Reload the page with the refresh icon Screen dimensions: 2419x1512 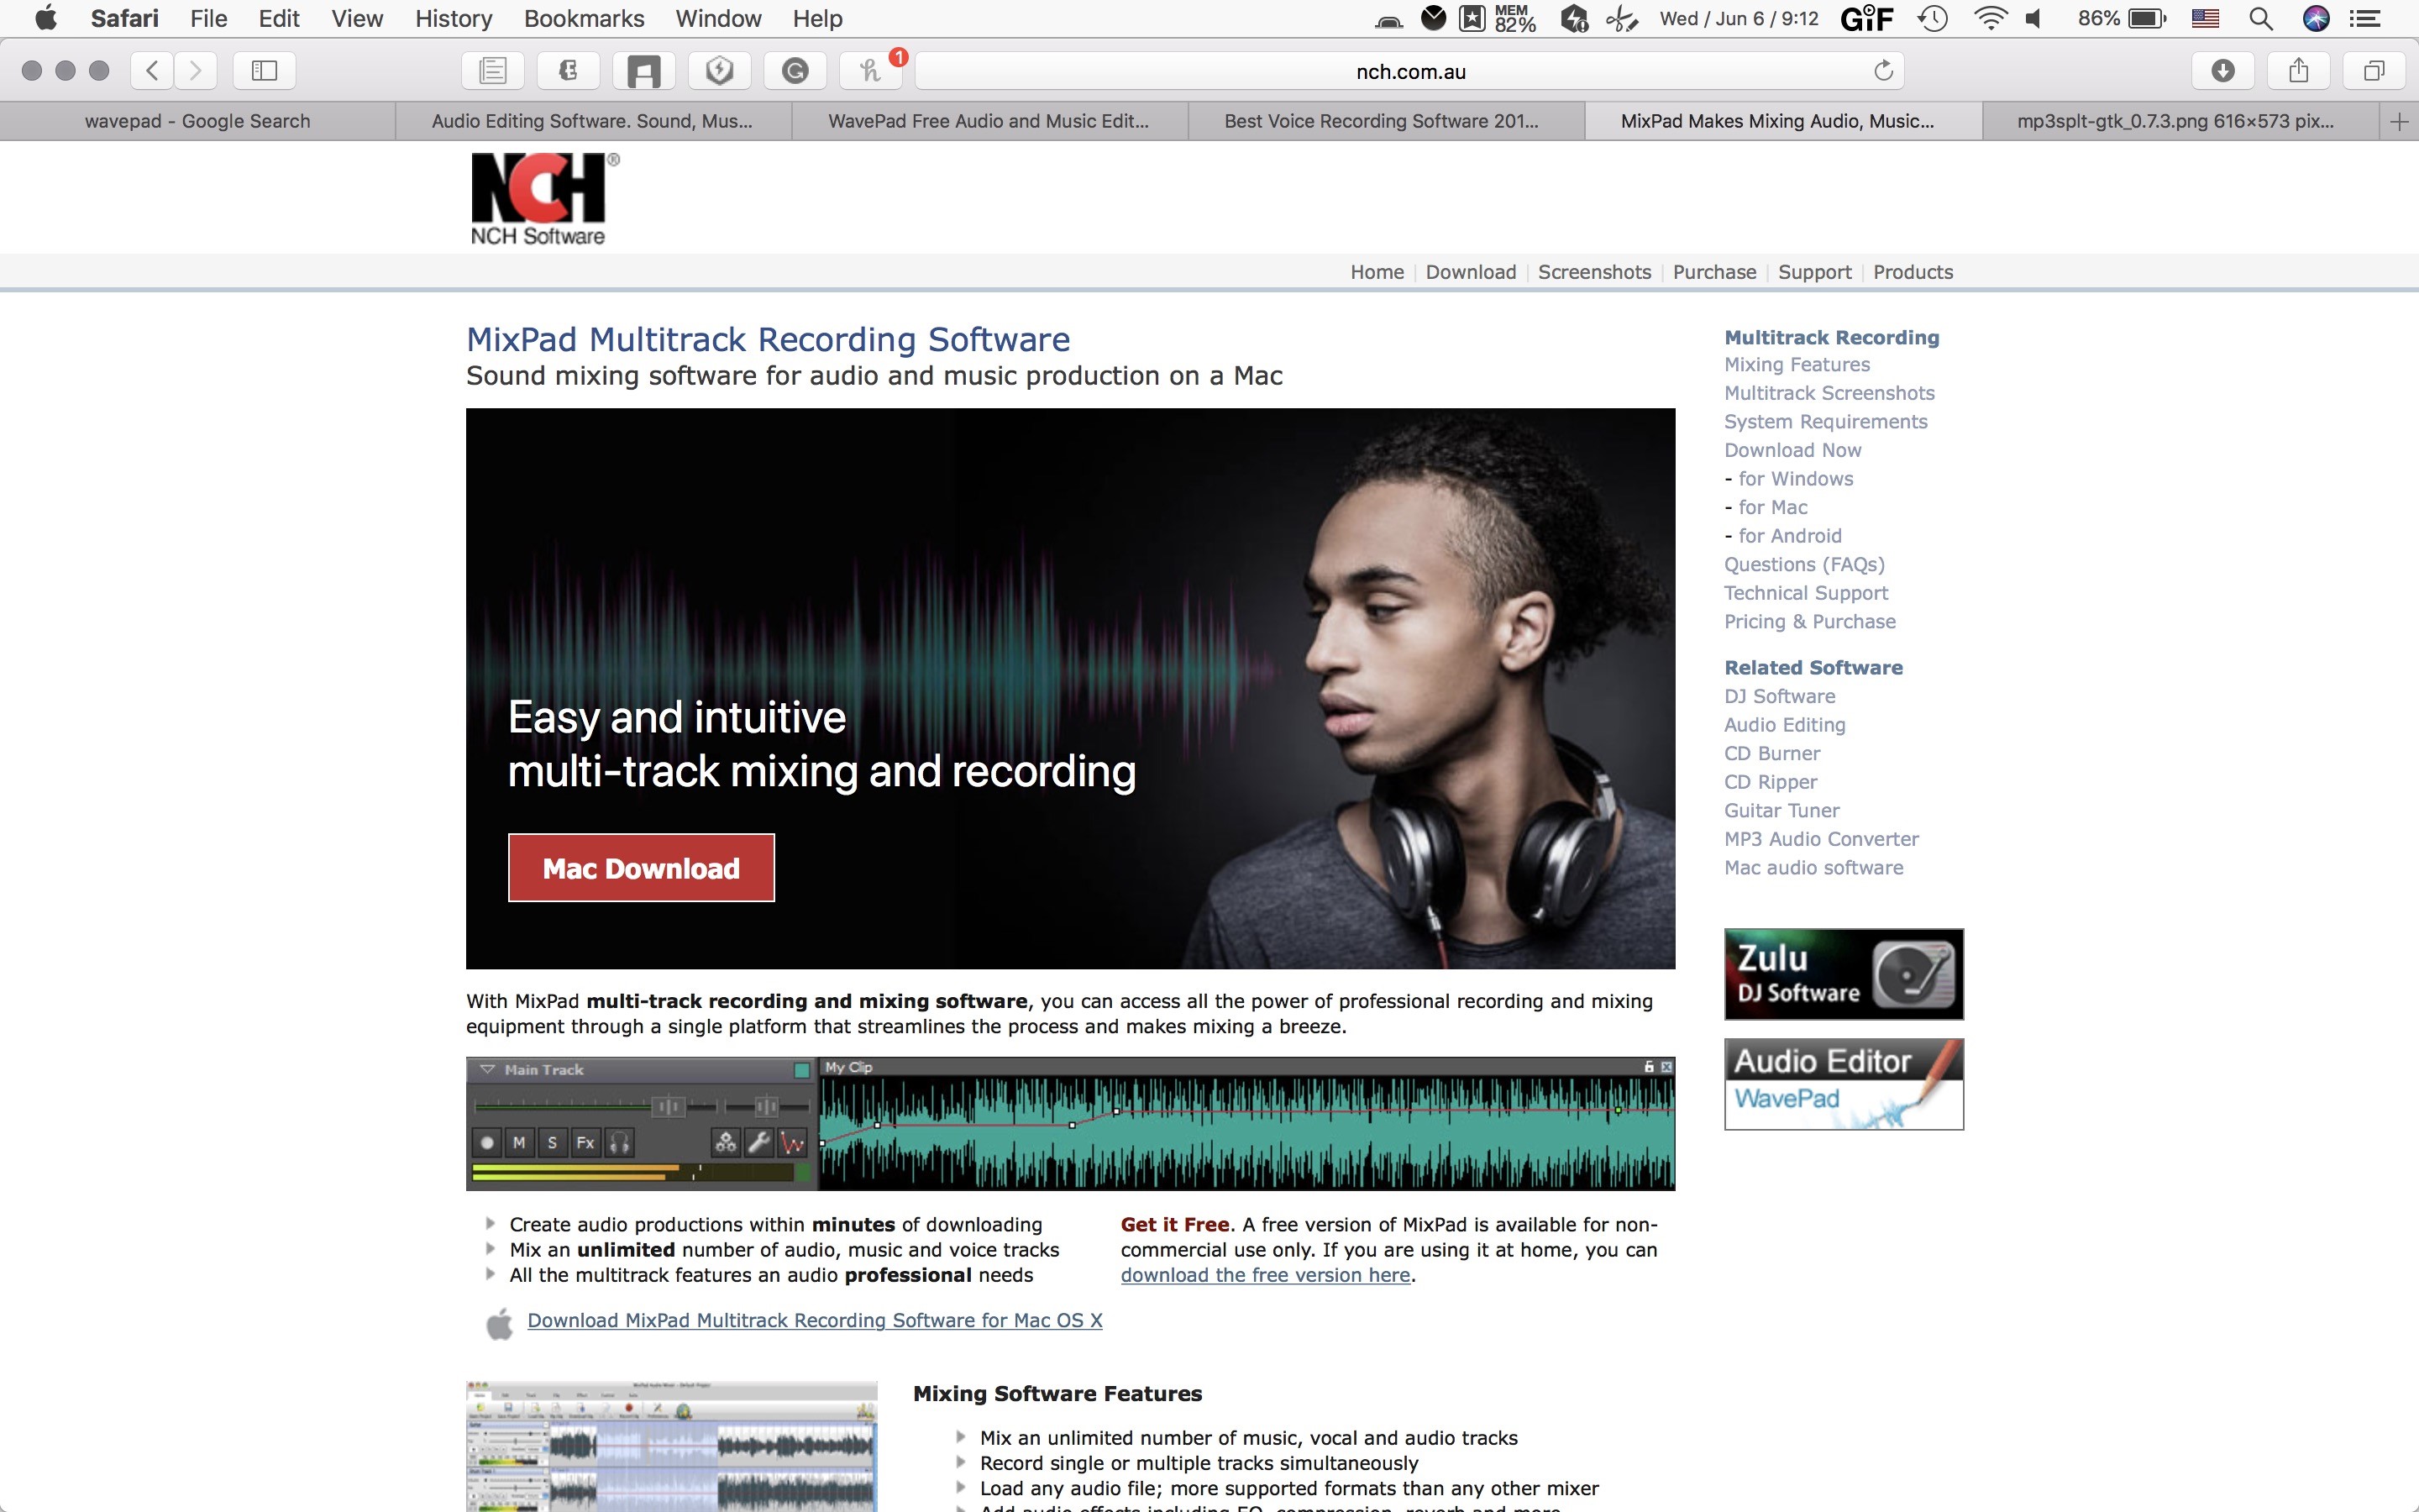tap(1883, 70)
